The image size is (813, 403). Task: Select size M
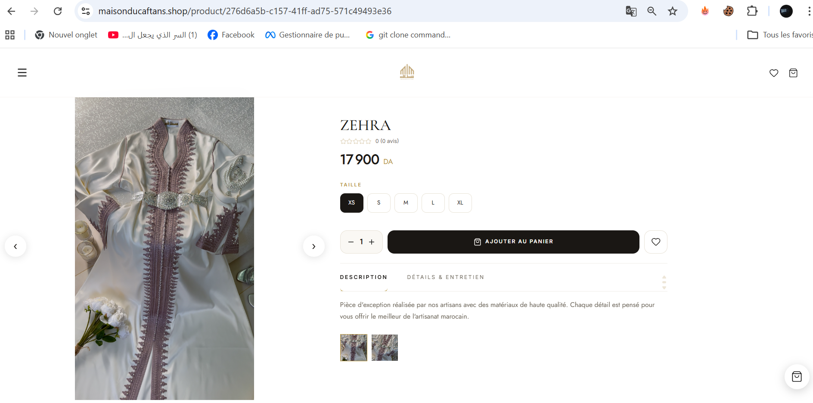point(406,203)
